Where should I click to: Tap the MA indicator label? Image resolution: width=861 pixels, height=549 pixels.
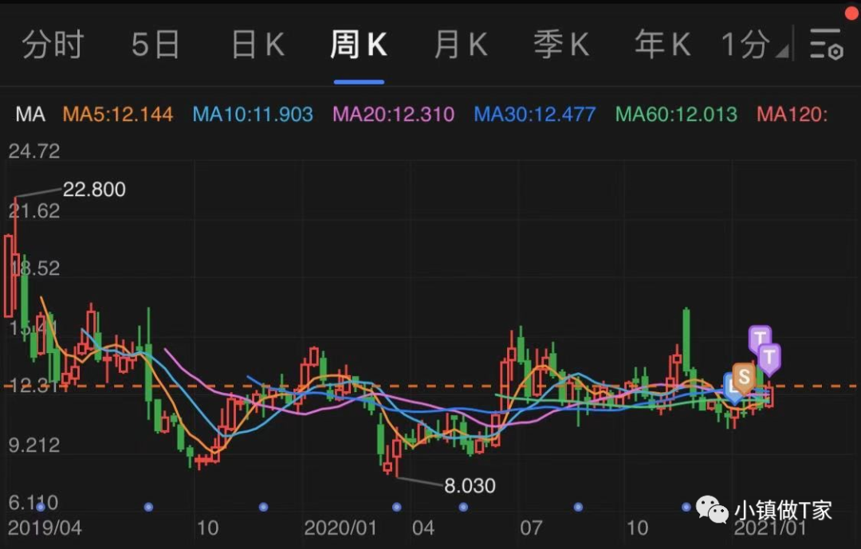[30, 114]
